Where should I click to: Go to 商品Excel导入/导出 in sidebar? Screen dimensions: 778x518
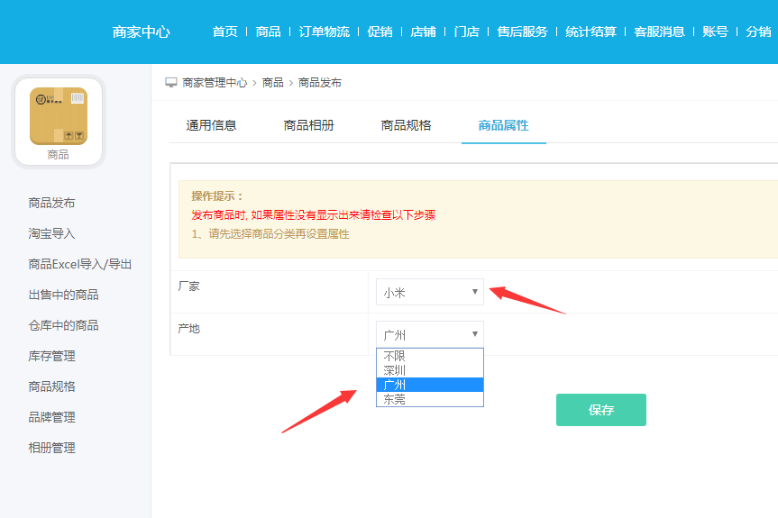pyautogui.click(x=80, y=264)
